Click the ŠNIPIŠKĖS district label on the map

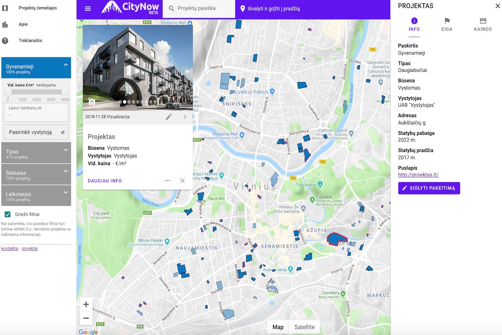pyautogui.click(x=237, y=104)
